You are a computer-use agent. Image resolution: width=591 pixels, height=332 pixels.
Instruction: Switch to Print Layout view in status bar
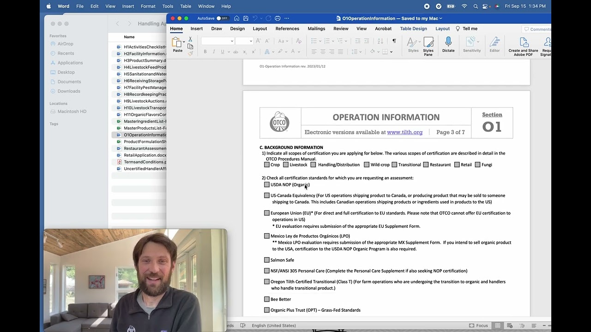click(498, 326)
